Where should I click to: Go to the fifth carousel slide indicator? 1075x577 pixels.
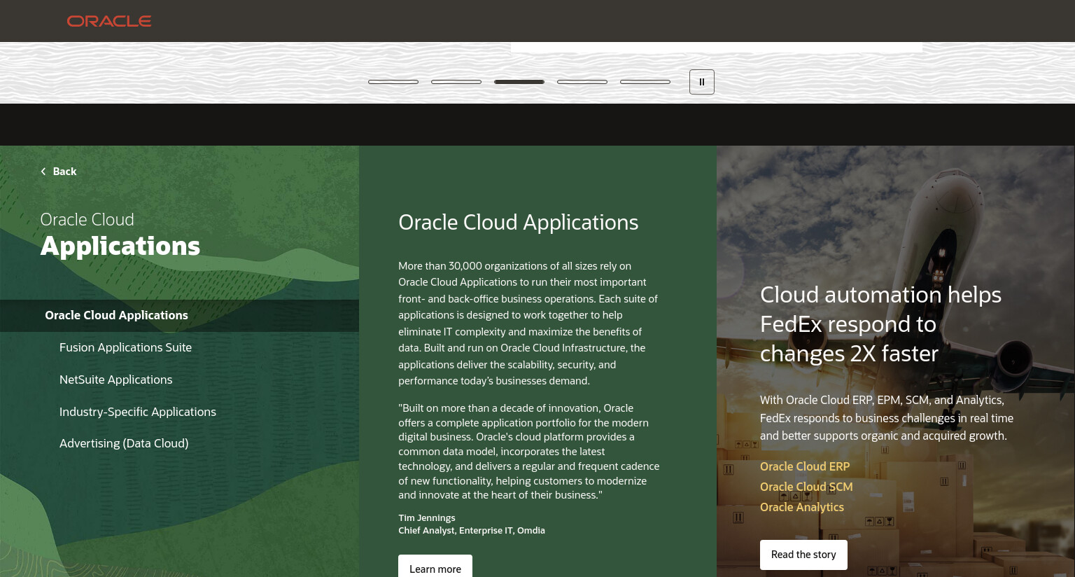(x=645, y=82)
